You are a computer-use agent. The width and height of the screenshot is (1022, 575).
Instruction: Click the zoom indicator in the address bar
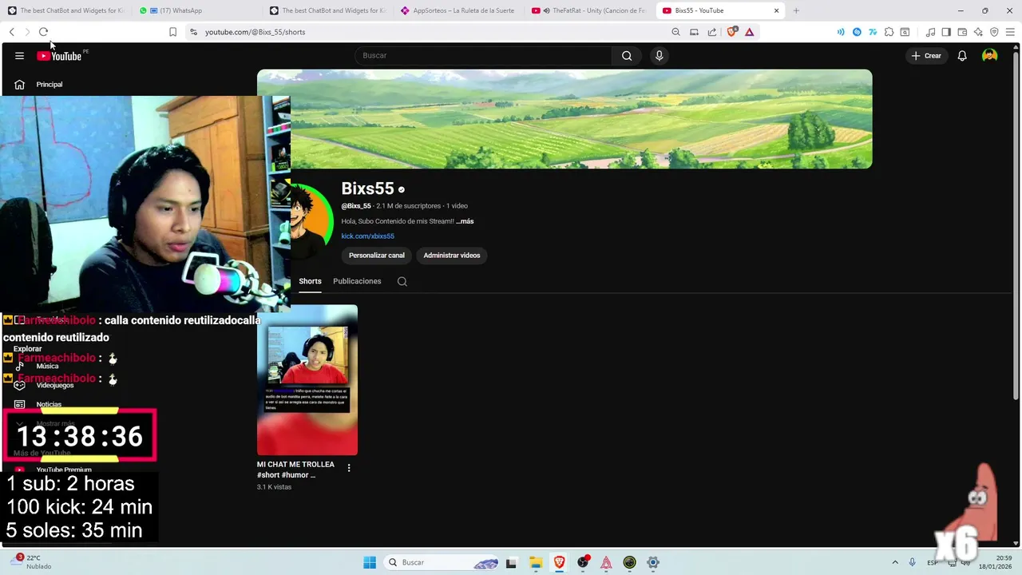tap(675, 32)
